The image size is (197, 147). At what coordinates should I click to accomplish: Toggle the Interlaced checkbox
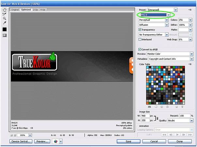click(x=140, y=39)
